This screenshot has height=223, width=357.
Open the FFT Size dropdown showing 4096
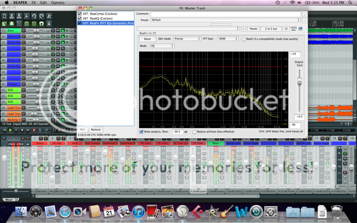tap(228, 39)
